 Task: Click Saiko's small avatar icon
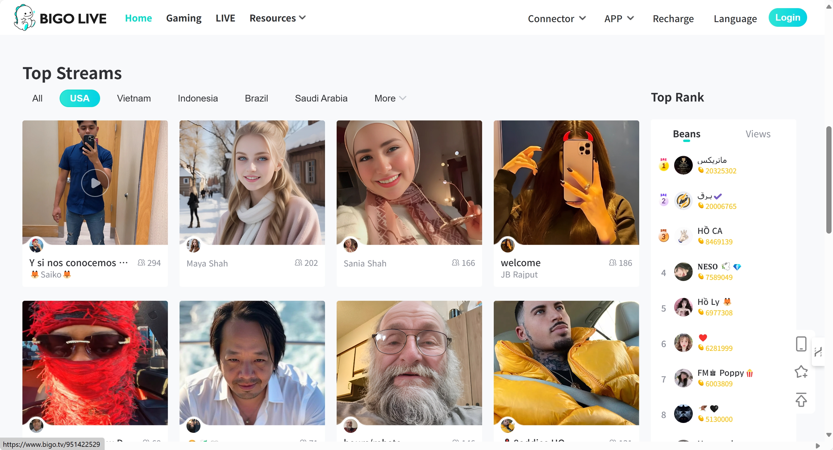[x=36, y=246]
